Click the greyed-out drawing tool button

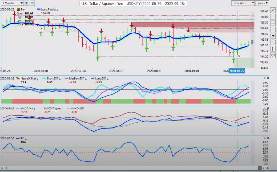273,29
